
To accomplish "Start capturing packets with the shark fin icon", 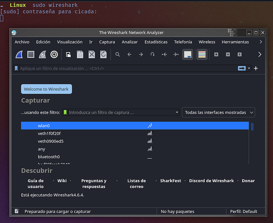I will click(19, 54).
